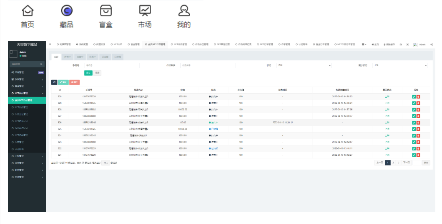Expand the 权限管理 sidebar group
This screenshot has height=224, width=442.
coord(27,79)
